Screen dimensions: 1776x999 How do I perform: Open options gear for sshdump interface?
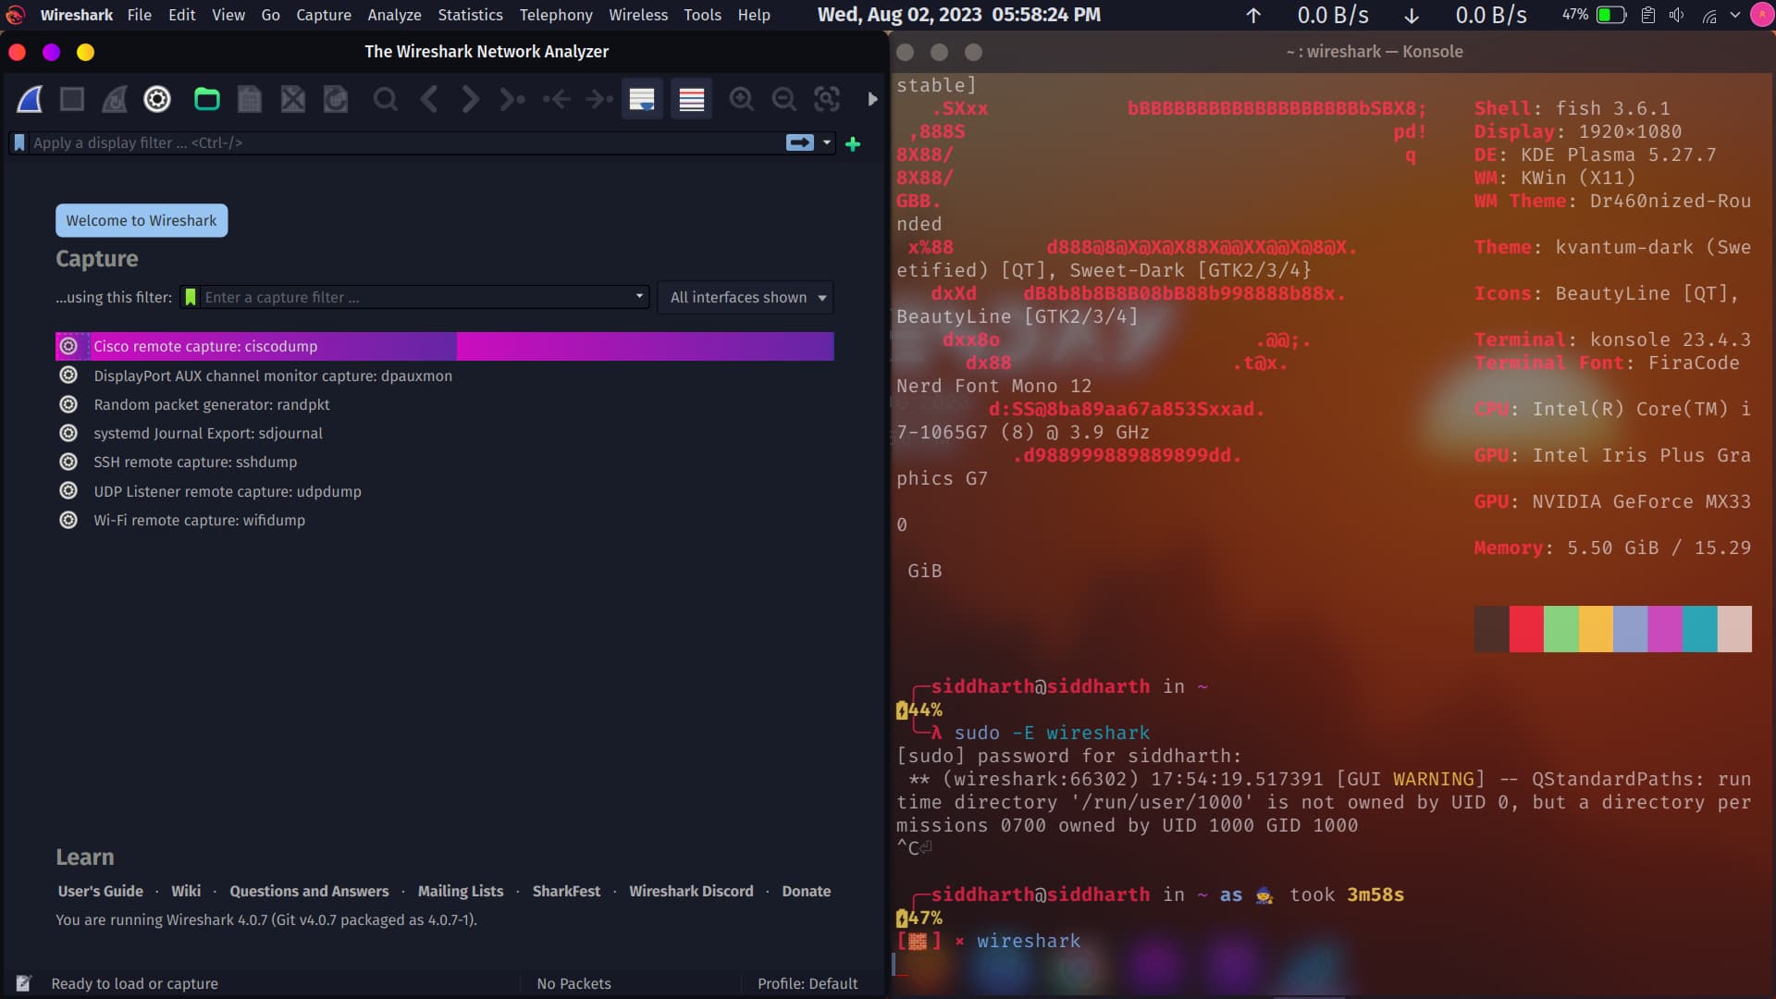tap(68, 462)
